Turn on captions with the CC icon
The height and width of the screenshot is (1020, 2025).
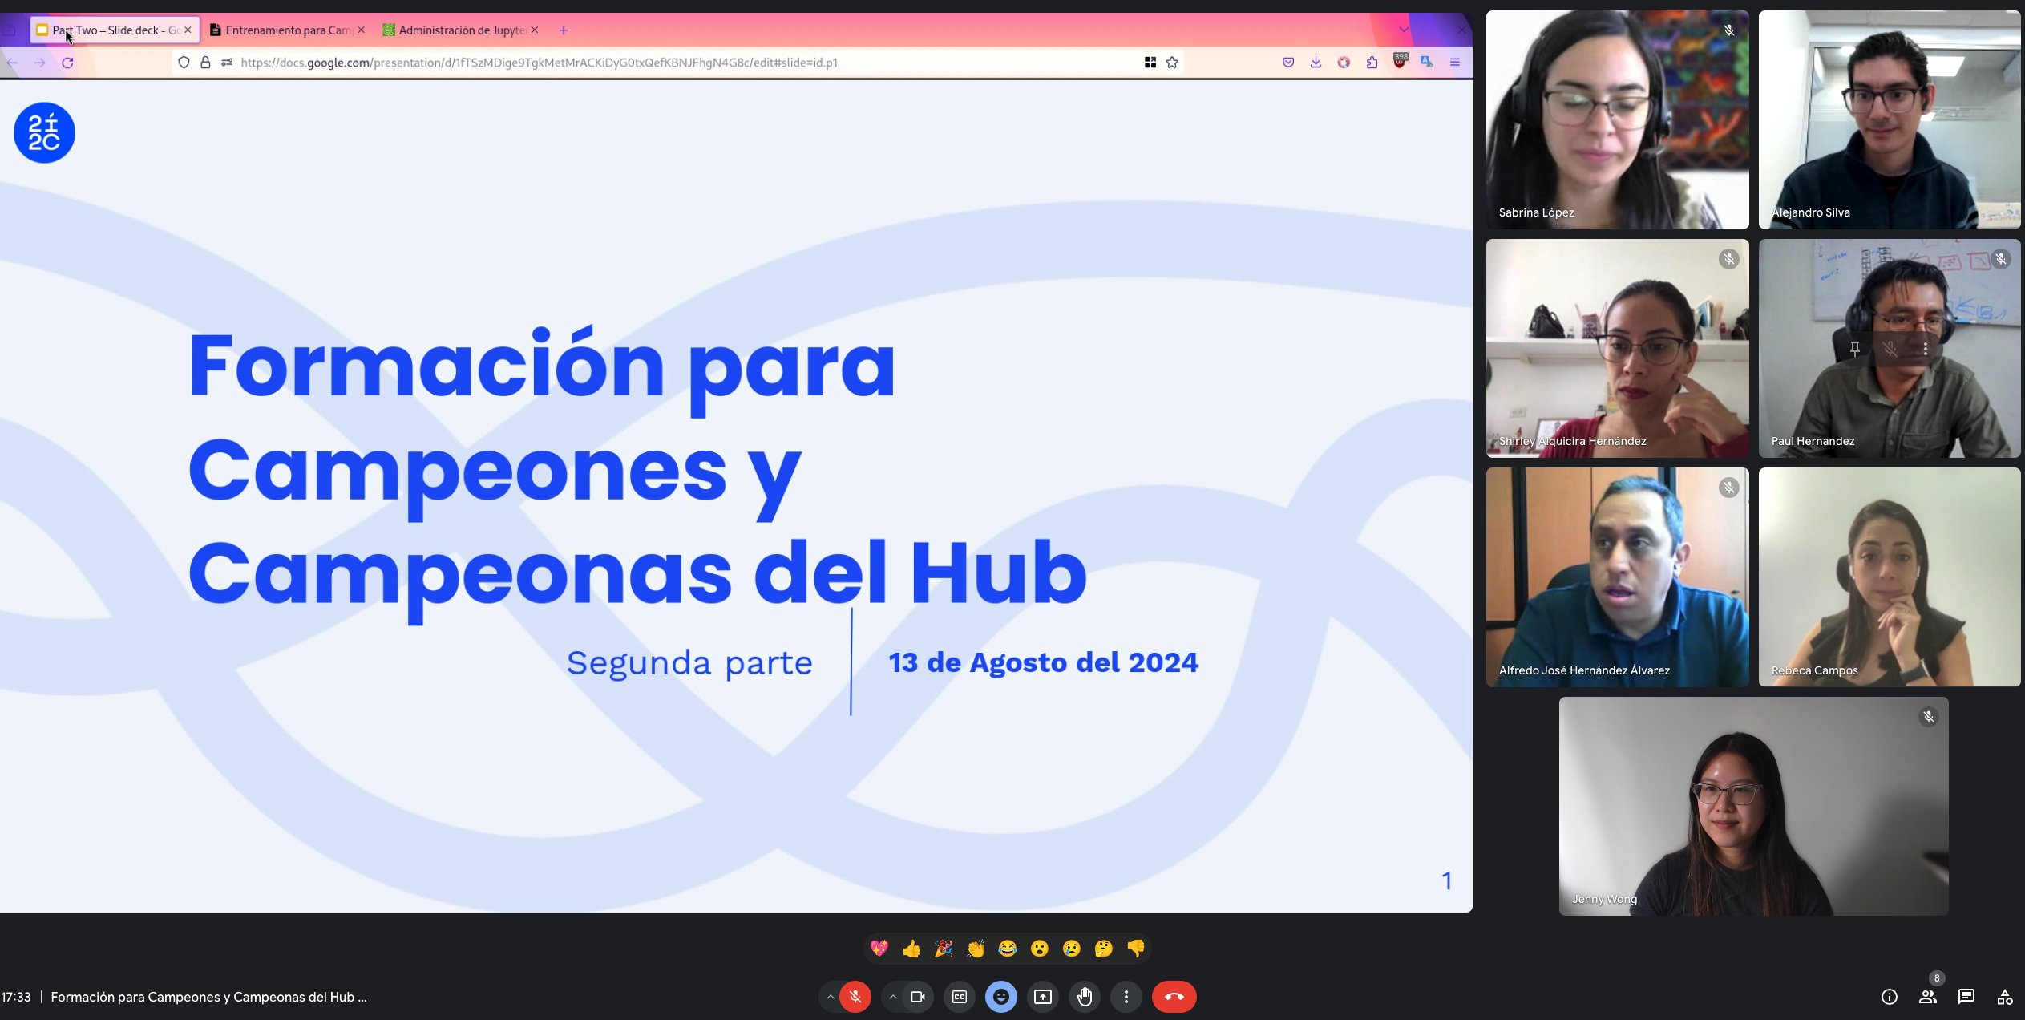[960, 996]
